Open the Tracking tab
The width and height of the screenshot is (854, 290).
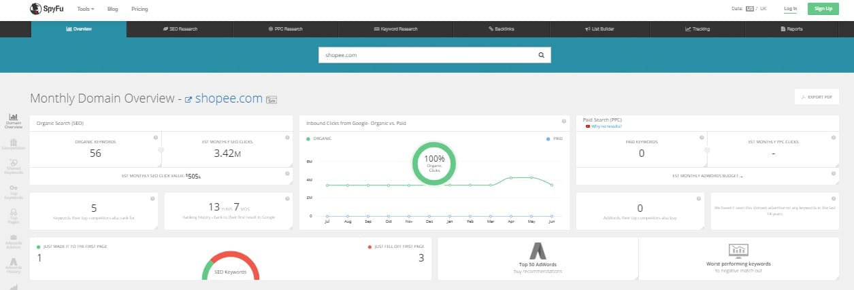pos(697,29)
